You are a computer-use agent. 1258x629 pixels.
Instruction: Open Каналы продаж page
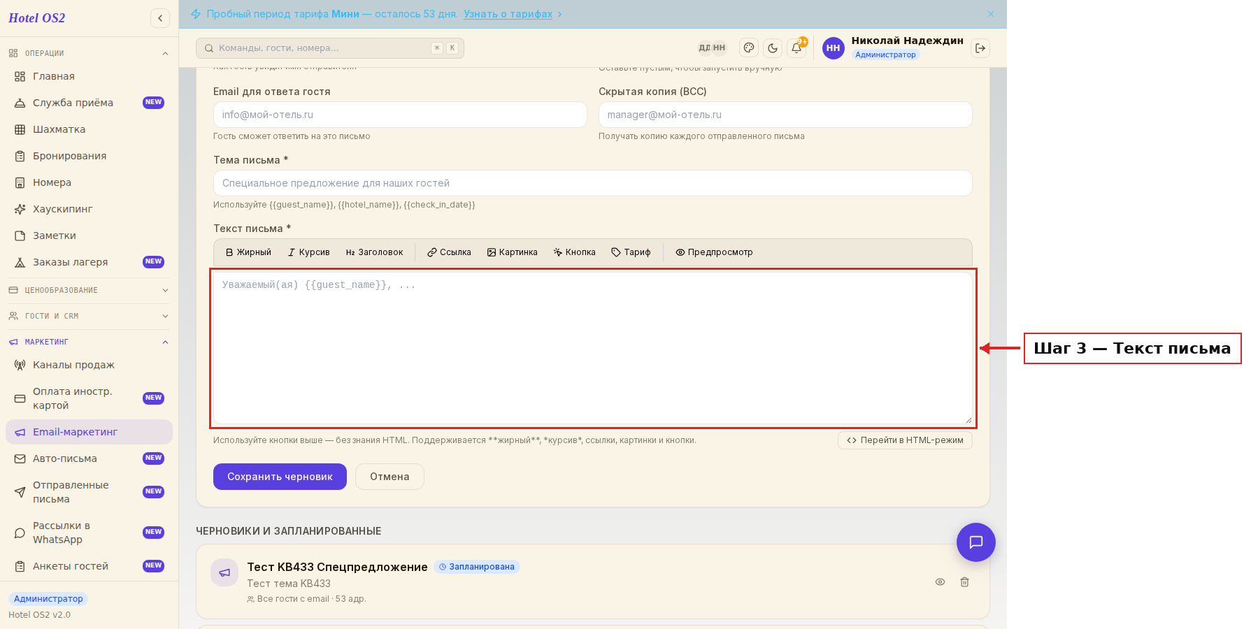(89, 365)
